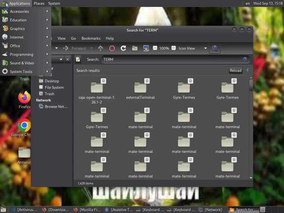The height and width of the screenshot is (213, 284).
Task: Open the sidebar panel type dropdown
Action: 61,59
